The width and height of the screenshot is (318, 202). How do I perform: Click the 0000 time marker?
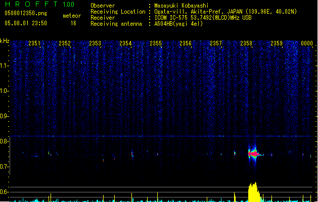(x=307, y=43)
